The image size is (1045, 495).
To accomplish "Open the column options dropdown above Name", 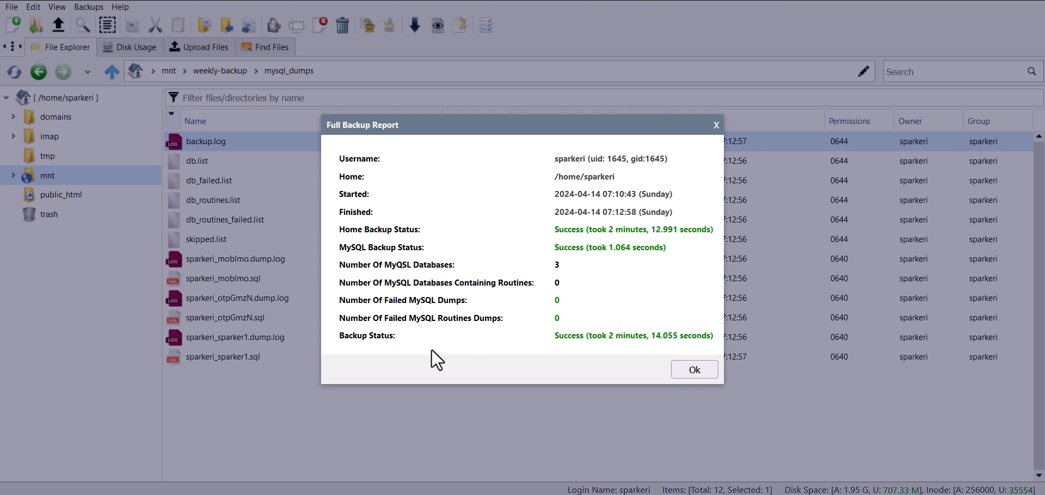I will (171, 114).
